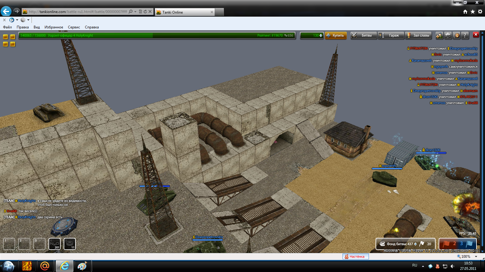Open a new blank tab
485x272 pixels.
pyautogui.click(x=219, y=12)
